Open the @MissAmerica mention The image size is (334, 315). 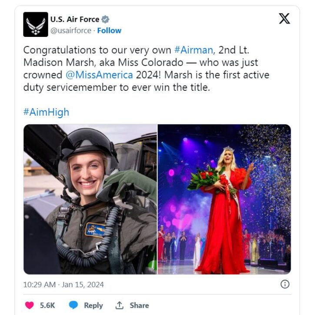(99, 75)
